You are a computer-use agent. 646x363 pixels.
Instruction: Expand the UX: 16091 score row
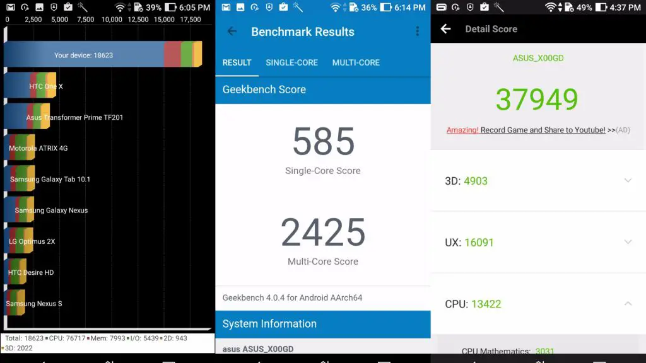coord(538,243)
